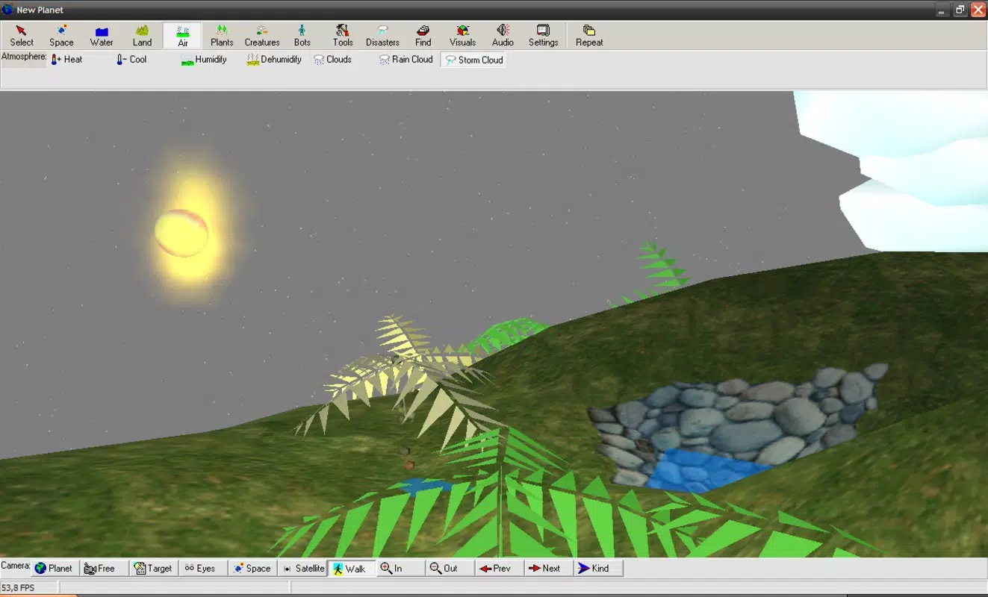Enable the Satellite camera view
The height and width of the screenshot is (597, 988).
(x=303, y=569)
